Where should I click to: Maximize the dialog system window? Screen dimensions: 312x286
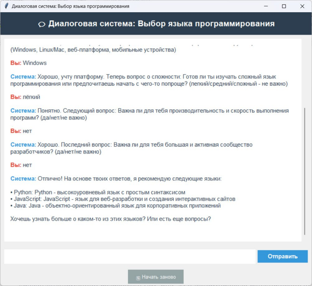[x=284, y=6]
